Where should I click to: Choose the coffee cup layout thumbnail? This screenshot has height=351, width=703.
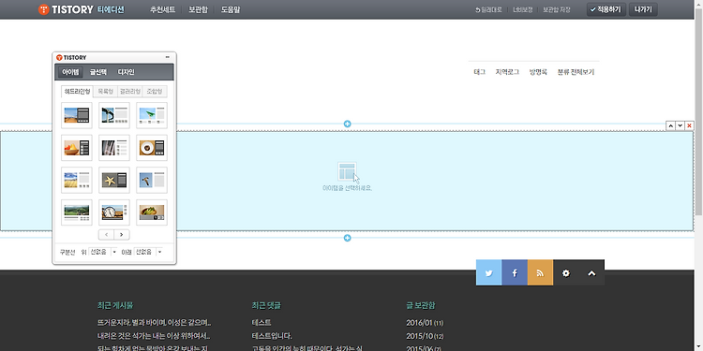pyautogui.click(x=152, y=148)
